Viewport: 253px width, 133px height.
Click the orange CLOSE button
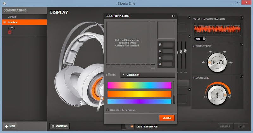coord(167,118)
